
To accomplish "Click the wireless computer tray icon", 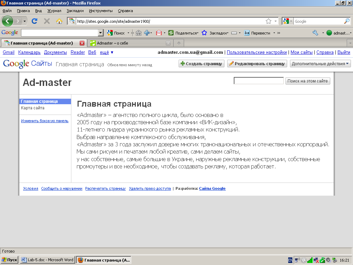I will [297, 260].
